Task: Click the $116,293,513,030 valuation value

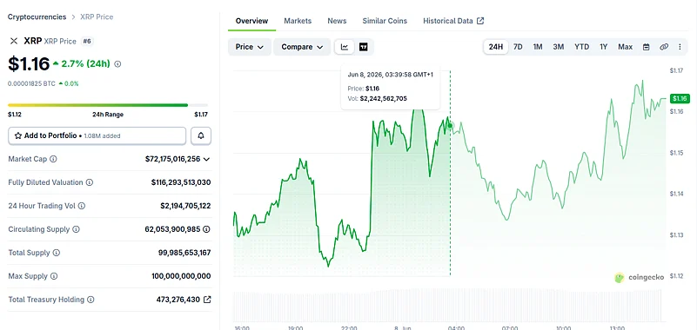Action: (181, 182)
